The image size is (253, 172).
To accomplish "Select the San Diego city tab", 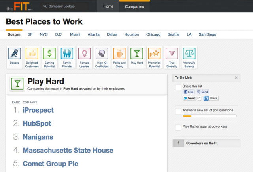I will 208,34.
